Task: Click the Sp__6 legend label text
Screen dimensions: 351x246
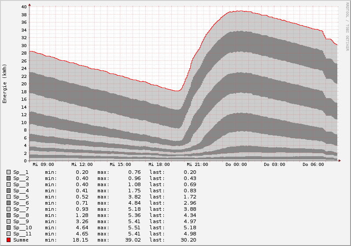Action: pos(21,203)
